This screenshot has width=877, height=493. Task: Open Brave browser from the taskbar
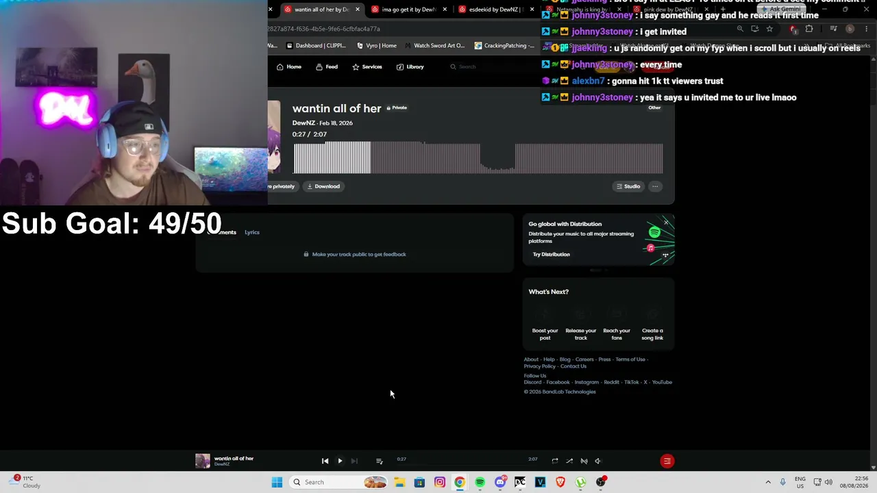coord(560,482)
